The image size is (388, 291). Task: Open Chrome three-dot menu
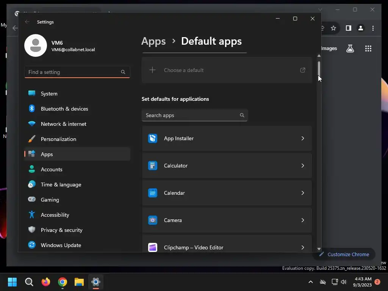373,28
